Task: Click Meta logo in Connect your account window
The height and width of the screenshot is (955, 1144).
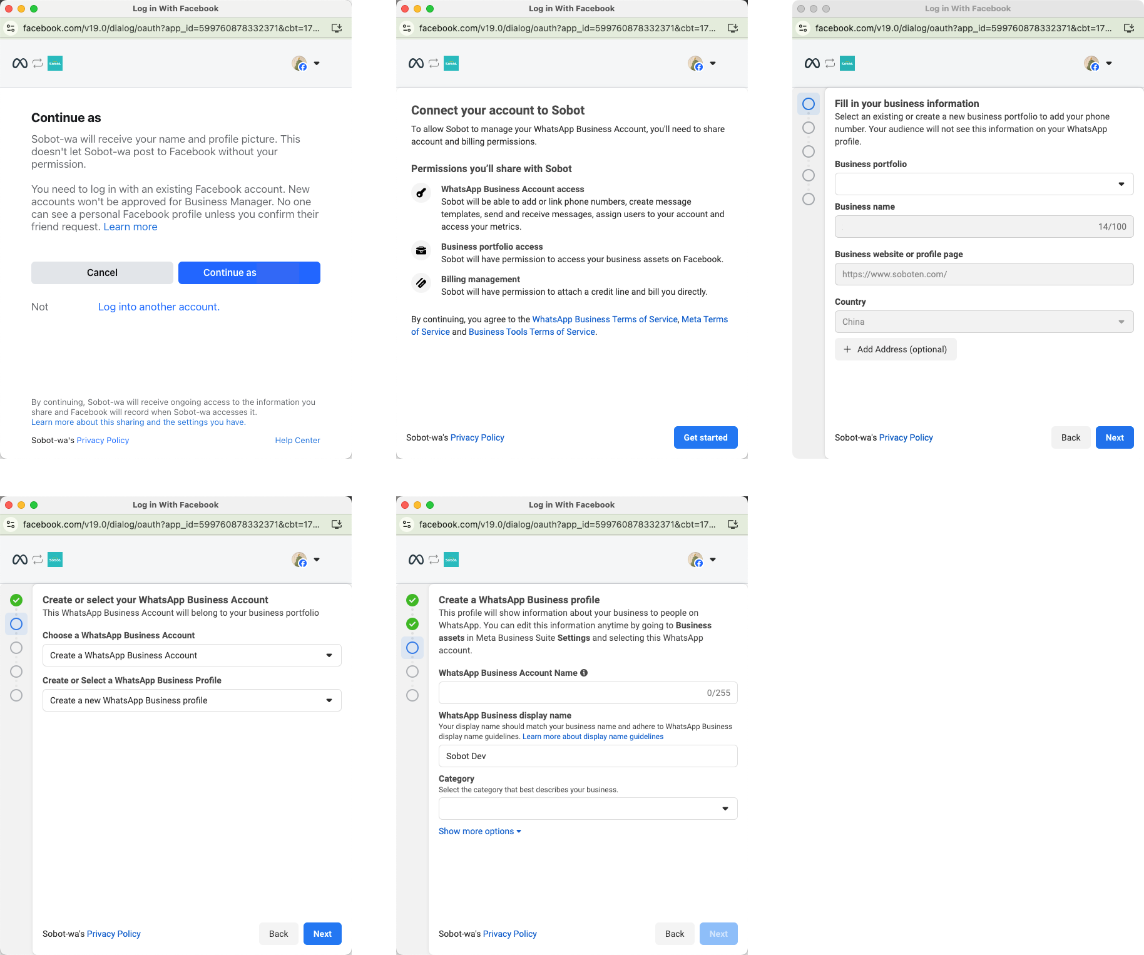Action: 416,63
